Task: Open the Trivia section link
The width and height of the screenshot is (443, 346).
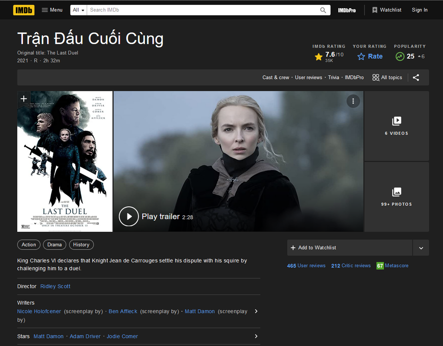Action: point(334,77)
